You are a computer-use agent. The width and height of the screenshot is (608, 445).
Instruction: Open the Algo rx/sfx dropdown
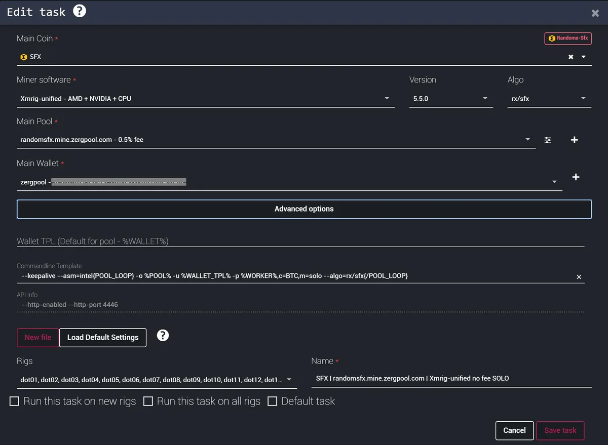[549, 99]
